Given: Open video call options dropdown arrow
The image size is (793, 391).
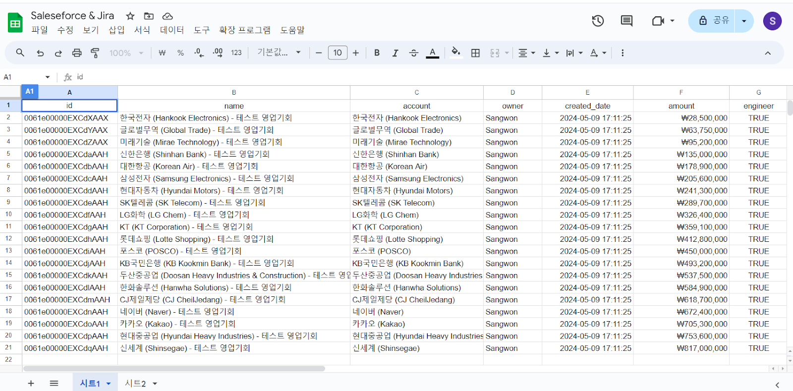Looking at the screenshot, I should [x=673, y=21].
